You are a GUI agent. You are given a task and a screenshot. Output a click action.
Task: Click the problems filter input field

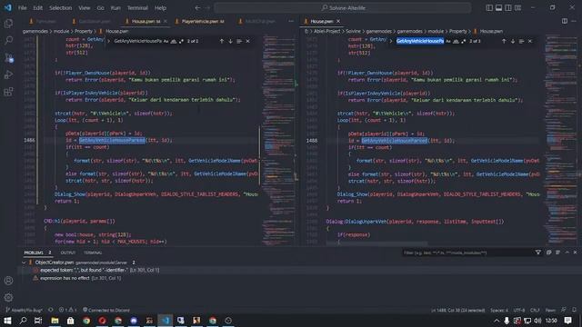pos(467,253)
